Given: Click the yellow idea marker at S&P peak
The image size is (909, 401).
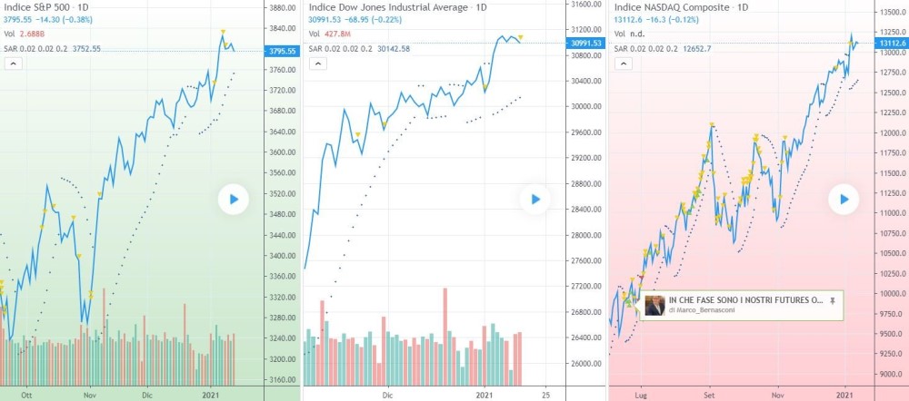Looking at the screenshot, I should 223,34.
